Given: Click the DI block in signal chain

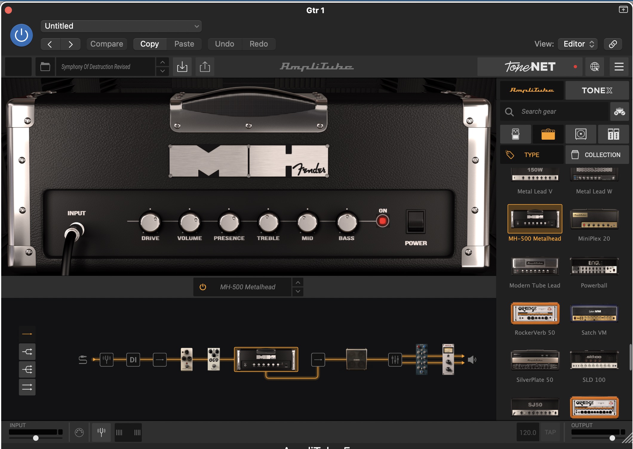Looking at the screenshot, I should pos(133,360).
